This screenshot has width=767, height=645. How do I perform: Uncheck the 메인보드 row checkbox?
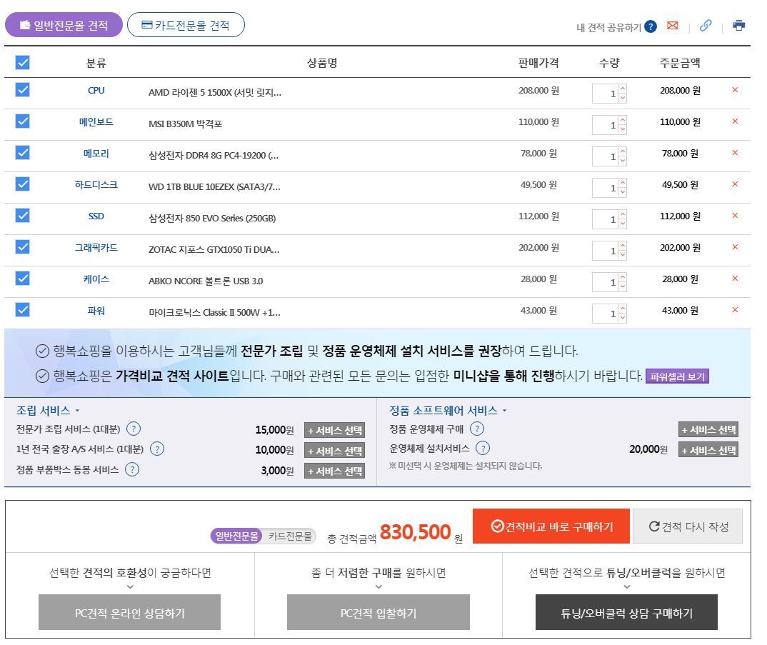[23, 122]
